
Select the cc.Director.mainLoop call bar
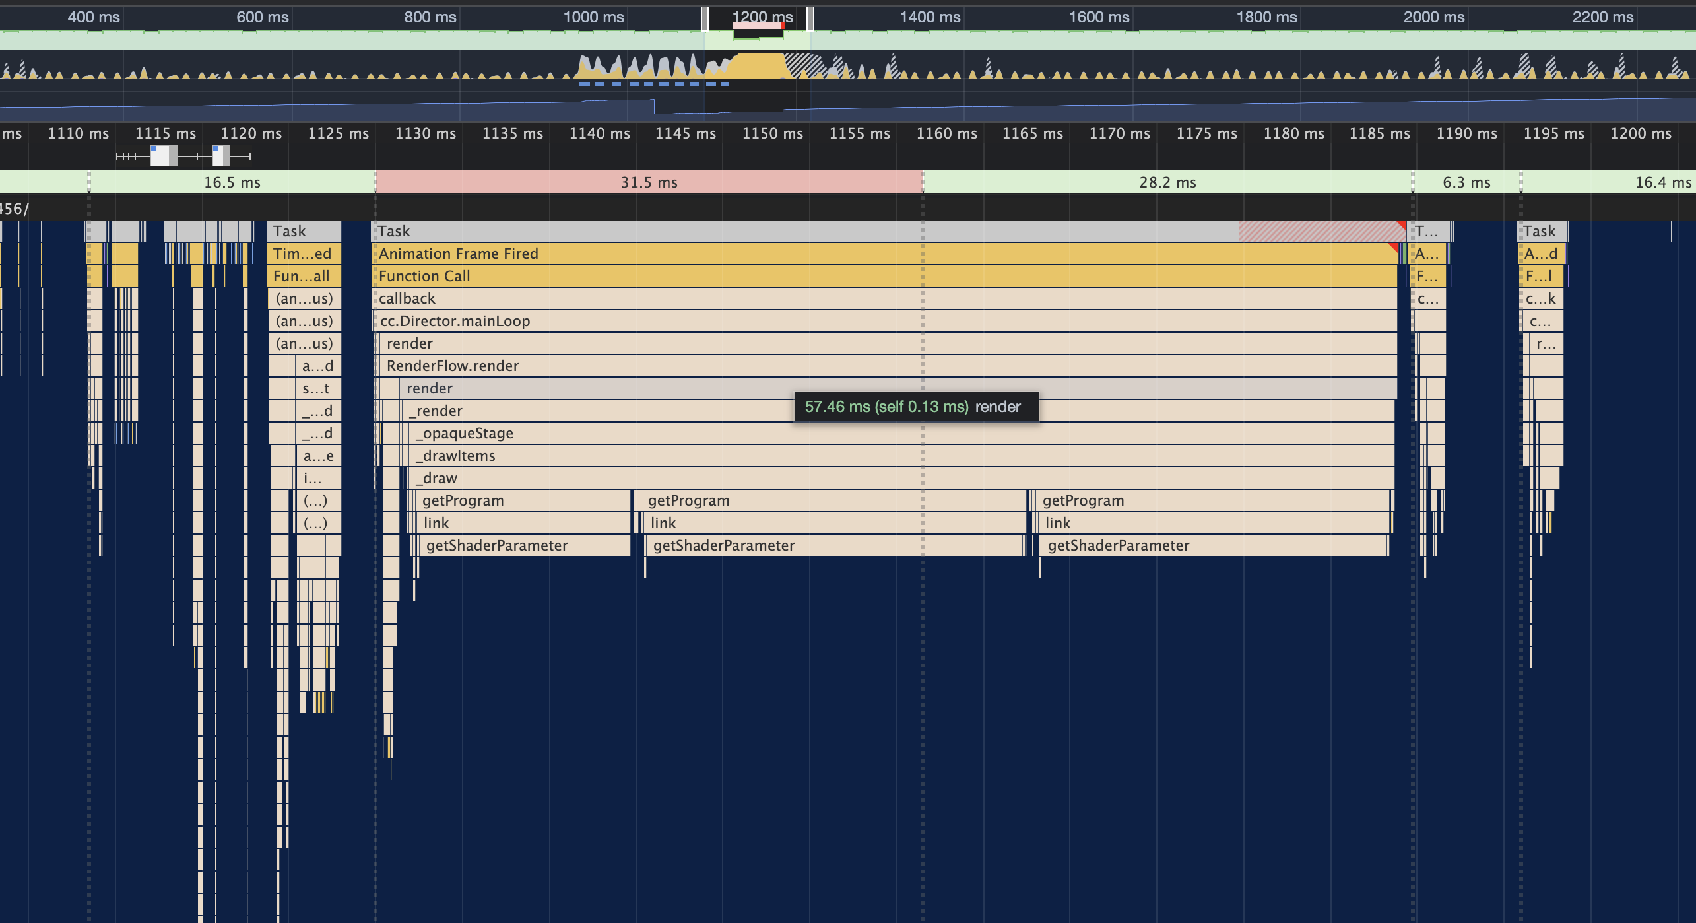coord(792,321)
